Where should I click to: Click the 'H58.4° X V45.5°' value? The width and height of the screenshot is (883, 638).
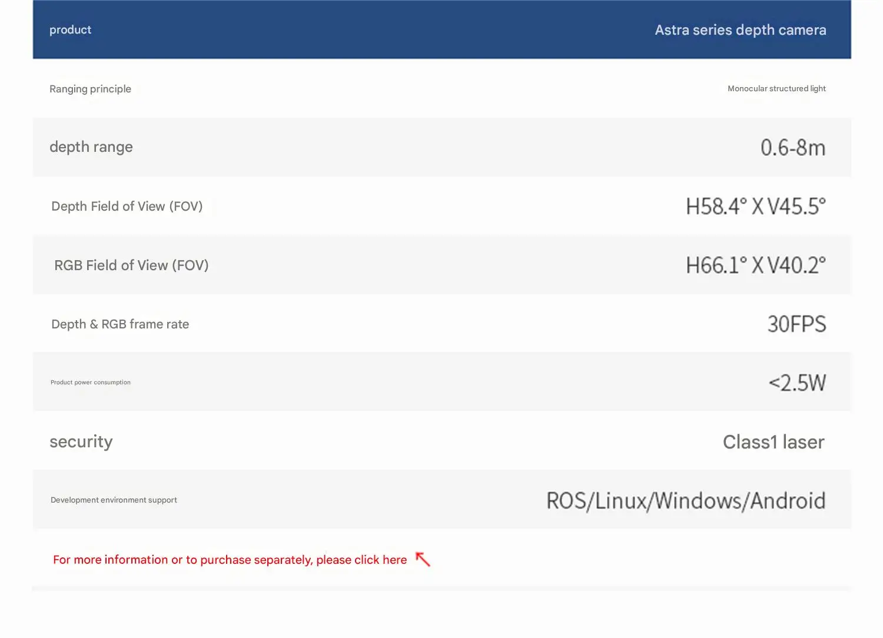pos(756,207)
